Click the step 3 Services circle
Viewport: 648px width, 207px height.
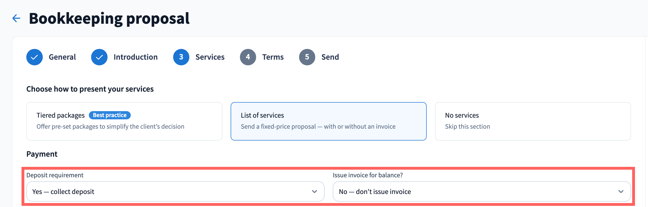[x=181, y=57]
